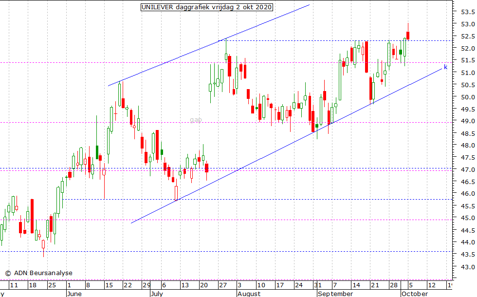Click date label 18 on time axis

(33, 285)
